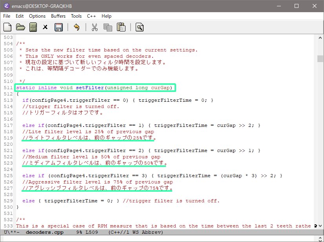Open the Buffers menu
The image size is (324, 242).
[58, 16]
